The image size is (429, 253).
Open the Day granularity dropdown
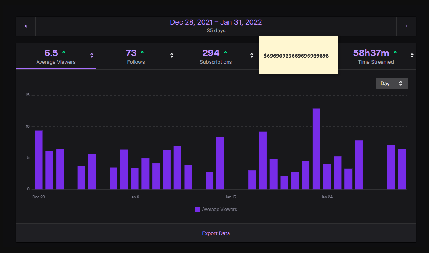pyautogui.click(x=392, y=83)
